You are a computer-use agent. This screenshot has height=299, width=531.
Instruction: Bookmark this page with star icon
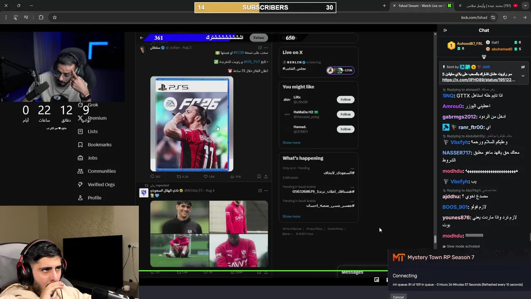coord(54,17)
